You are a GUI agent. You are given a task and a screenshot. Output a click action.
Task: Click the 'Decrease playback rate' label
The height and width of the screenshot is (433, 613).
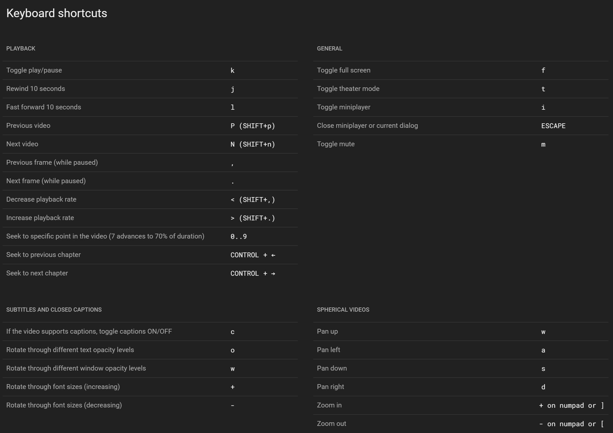click(41, 199)
